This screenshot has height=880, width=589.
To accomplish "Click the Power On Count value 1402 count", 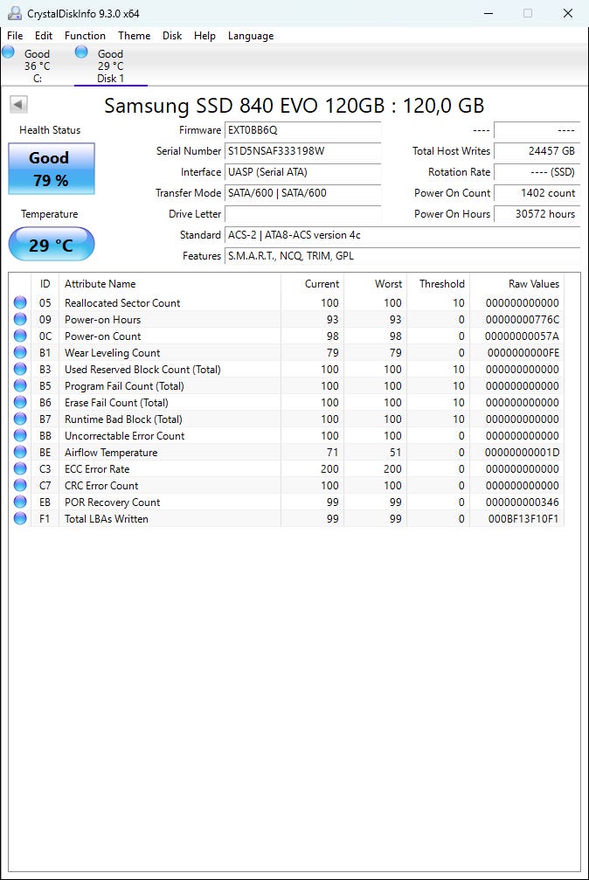I will pyautogui.click(x=537, y=193).
